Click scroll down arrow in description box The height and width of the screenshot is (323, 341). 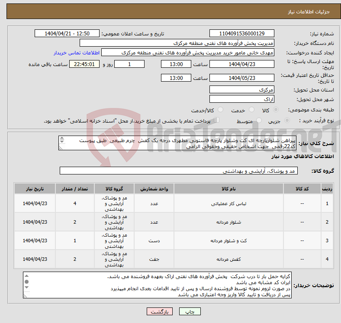(62, 142)
